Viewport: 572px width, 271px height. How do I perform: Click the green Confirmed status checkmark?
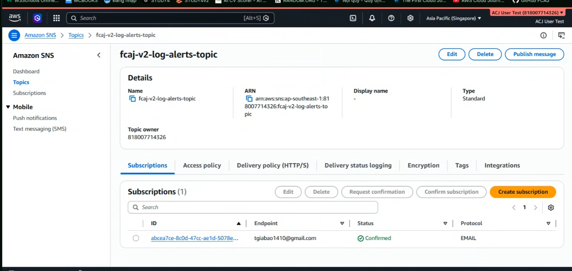pos(361,238)
